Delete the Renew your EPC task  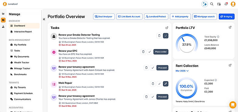tap(143, 52)
